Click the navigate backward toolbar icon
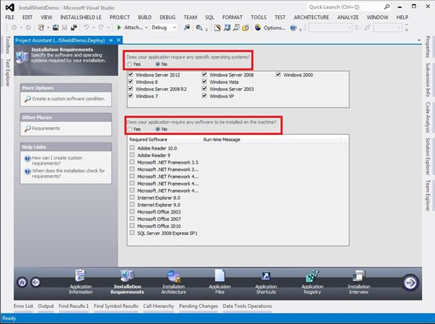Image resolution: width=435 pixels, height=324 pixels. tap(14, 27)
